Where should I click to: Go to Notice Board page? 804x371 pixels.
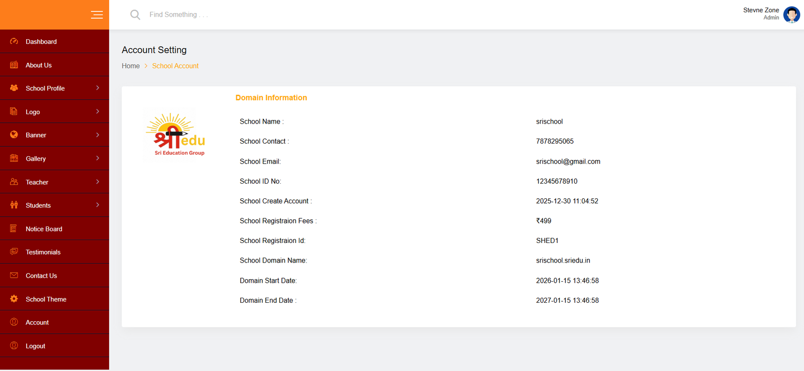click(54, 228)
